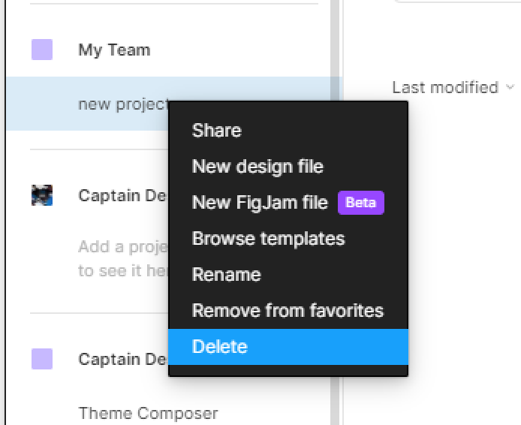Screen dimensions: 521x425
Task: Click the lower purple Captain De team icon
Action: (42, 359)
